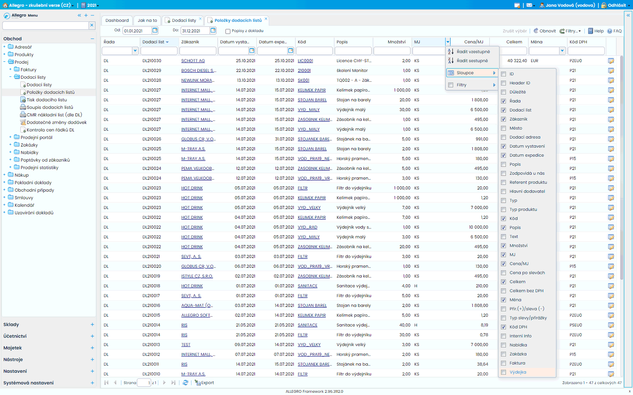
Task: Enable the Faktura column checkbox
Action: 503,363
